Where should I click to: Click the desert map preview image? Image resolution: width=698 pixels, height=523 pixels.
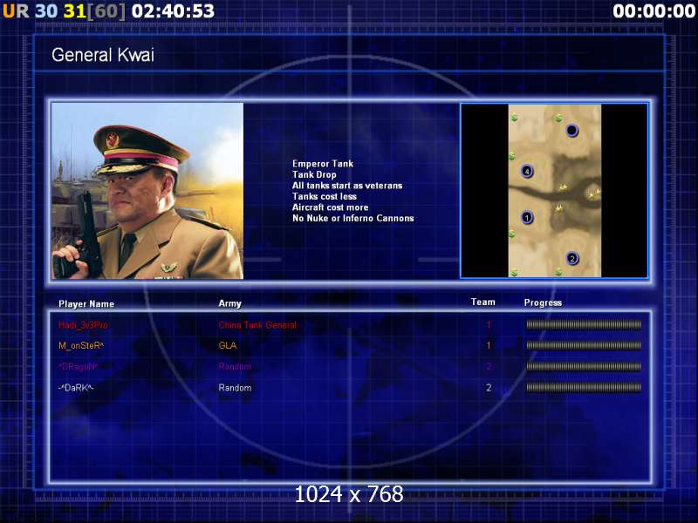555,191
